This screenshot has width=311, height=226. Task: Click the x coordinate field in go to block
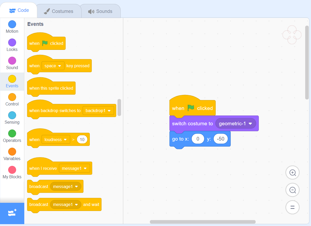(x=198, y=138)
